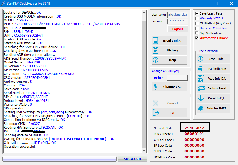Image resolution: width=238 pixels, height=165 pixels.
Task: Uncheck Save User / Pass checkbox
Action: click(197, 13)
